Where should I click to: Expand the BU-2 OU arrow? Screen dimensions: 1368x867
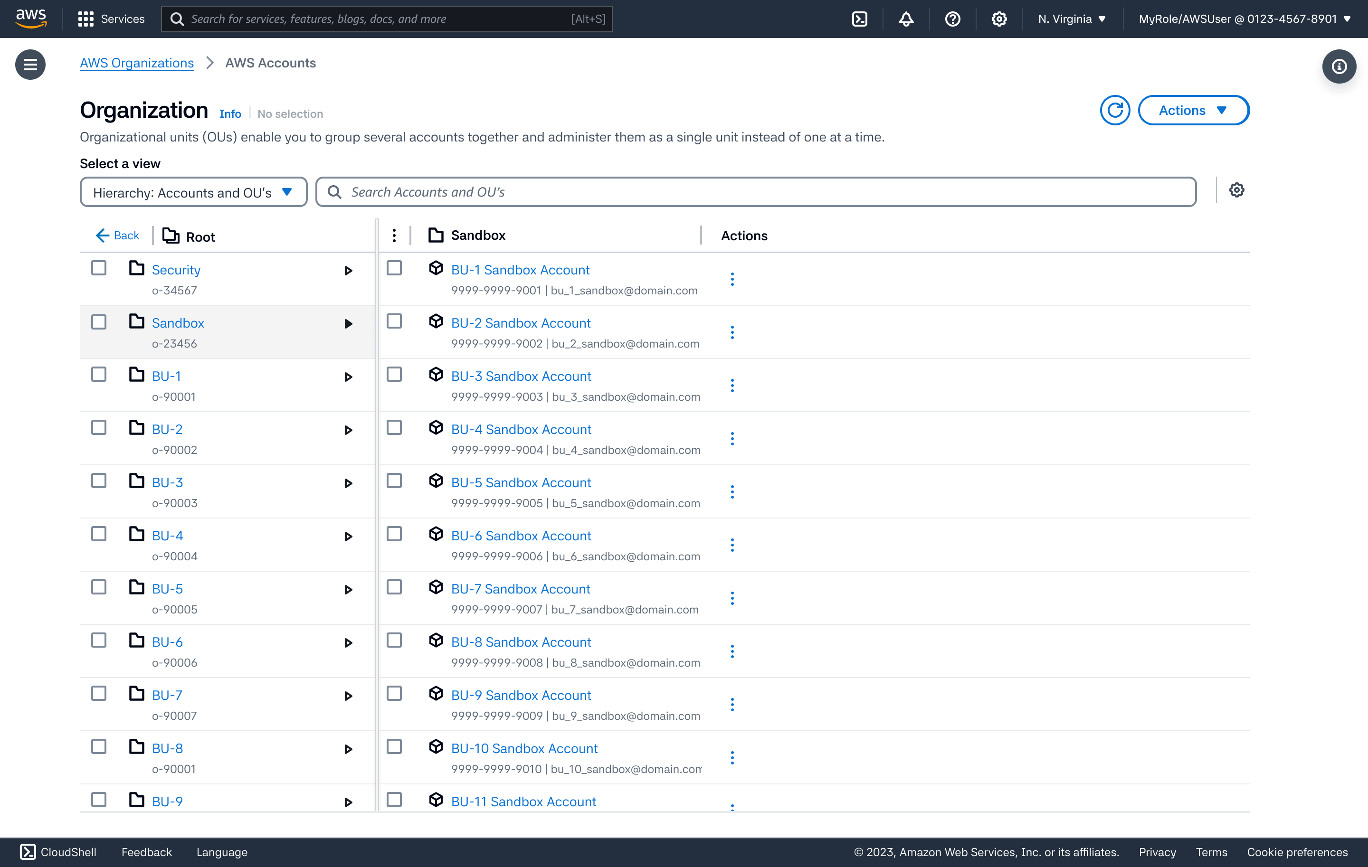tap(348, 430)
